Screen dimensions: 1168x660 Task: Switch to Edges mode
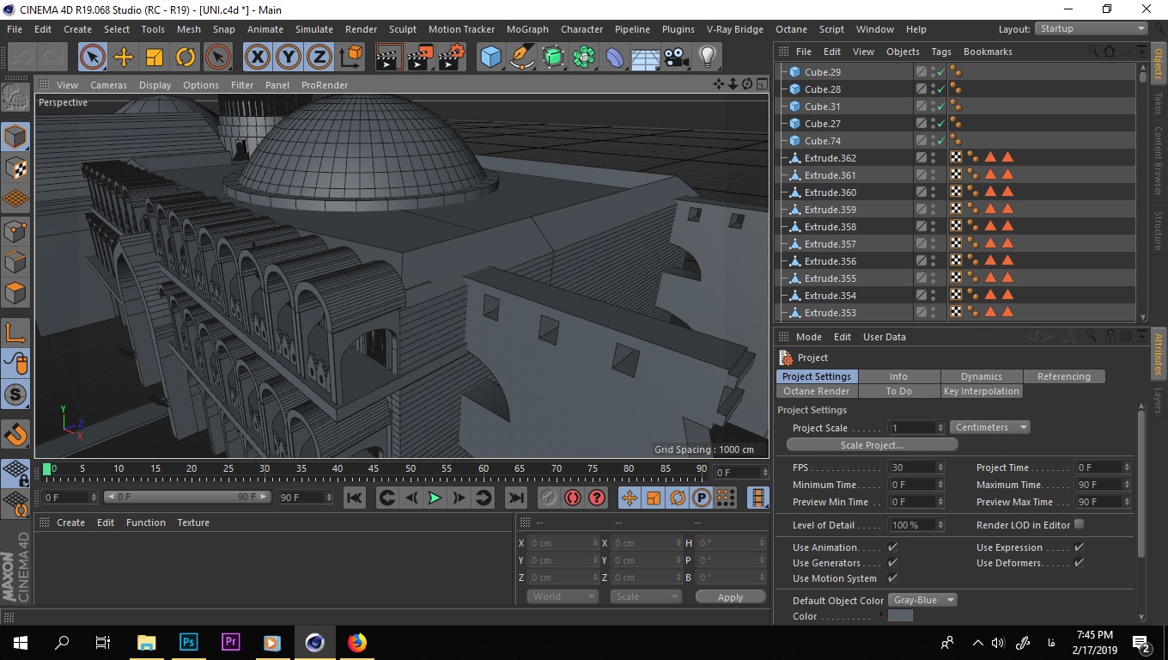click(x=15, y=261)
